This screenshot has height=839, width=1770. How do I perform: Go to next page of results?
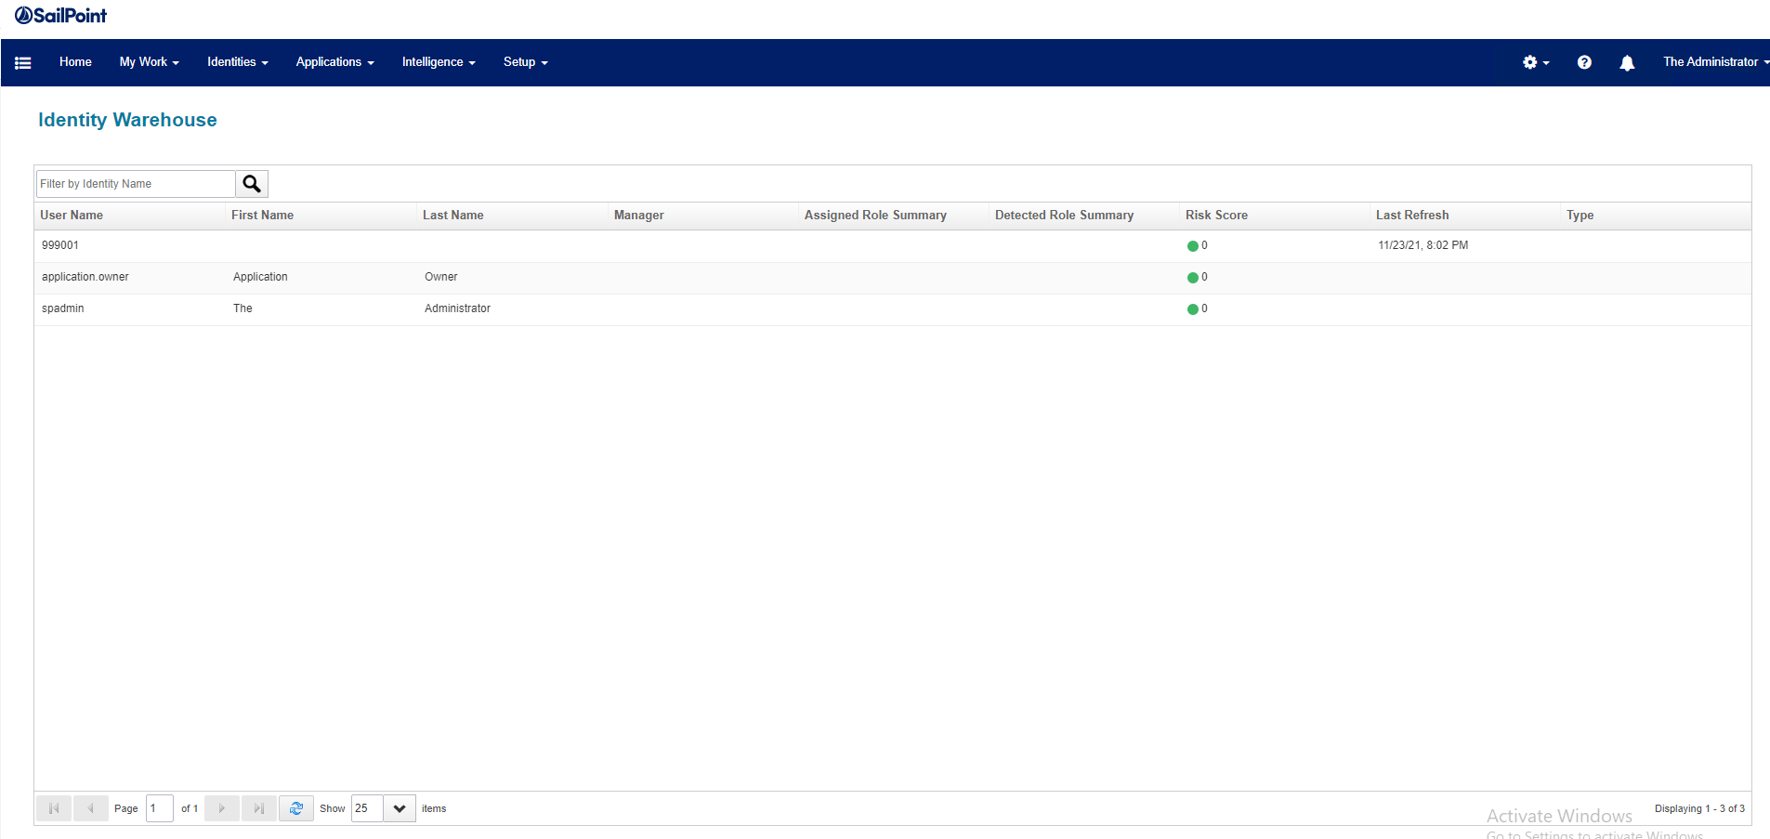tap(222, 808)
